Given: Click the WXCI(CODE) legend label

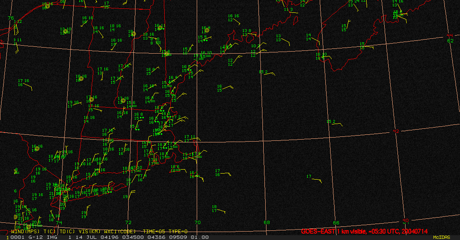Looking at the screenshot, I should 120,232.
